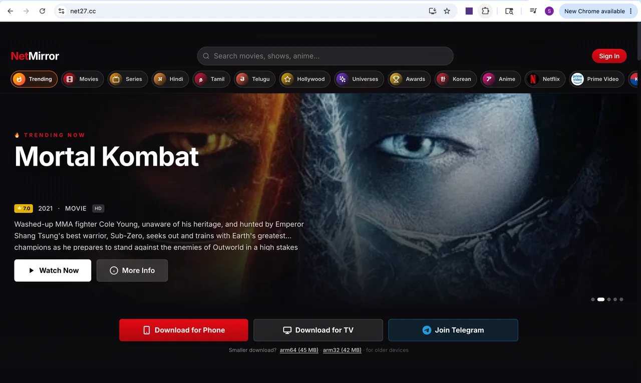641x383 pixels.
Task: Open the Series category
Action: tap(128, 79)
